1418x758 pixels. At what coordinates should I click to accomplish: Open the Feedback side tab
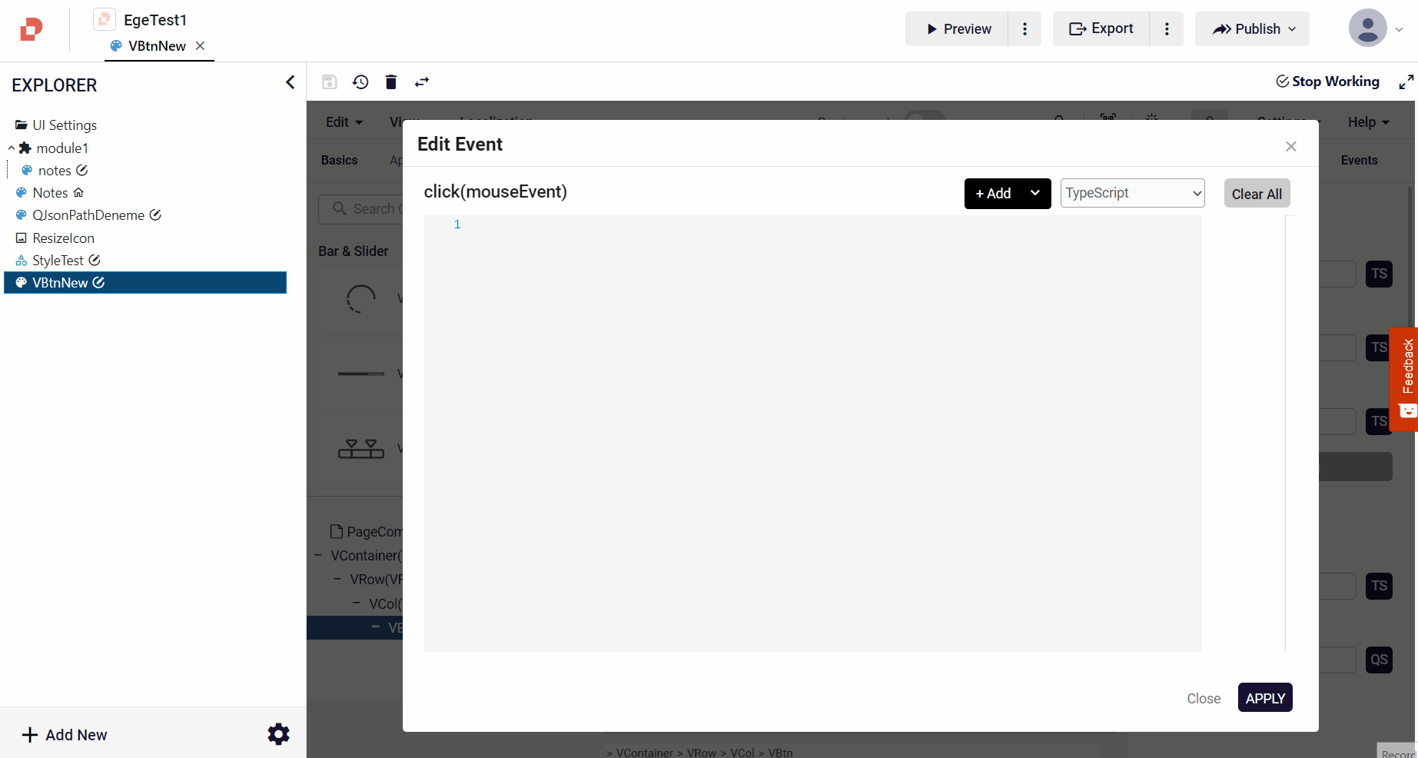tap(1406, 378)
